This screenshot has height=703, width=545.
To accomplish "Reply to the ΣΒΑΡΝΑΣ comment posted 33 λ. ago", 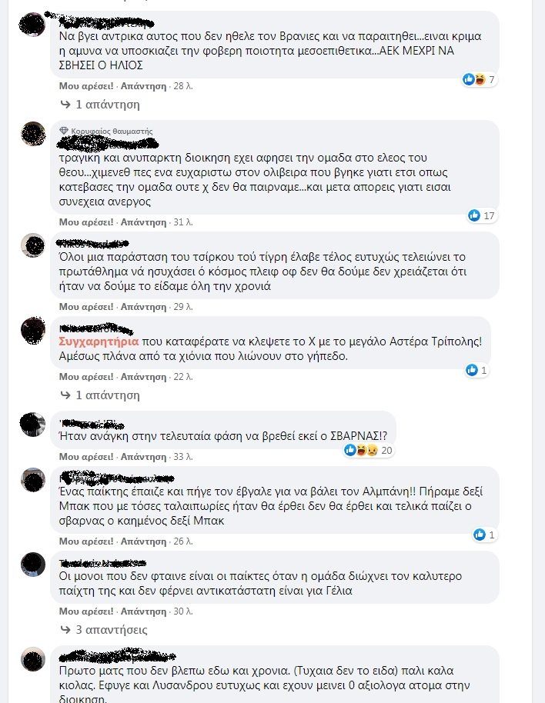I will tap(143, 456).
